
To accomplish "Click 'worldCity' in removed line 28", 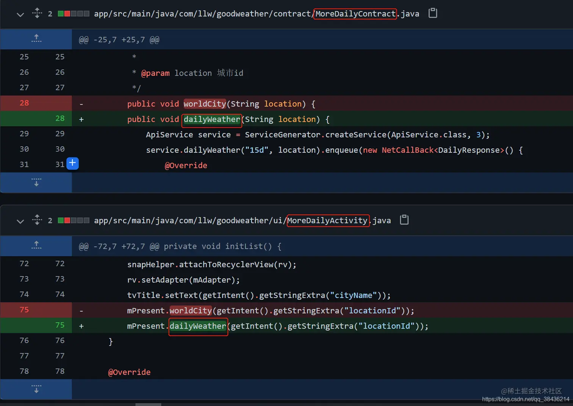I will [205, 104].
